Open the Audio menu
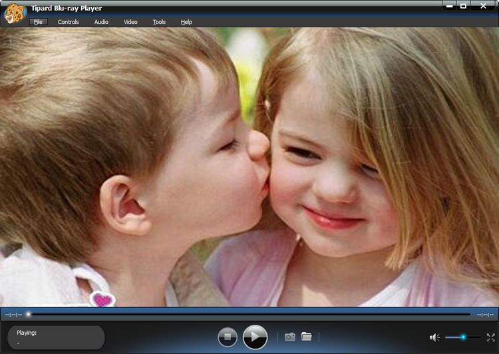Viewport: 499px width, 354px height. (101, 22)
